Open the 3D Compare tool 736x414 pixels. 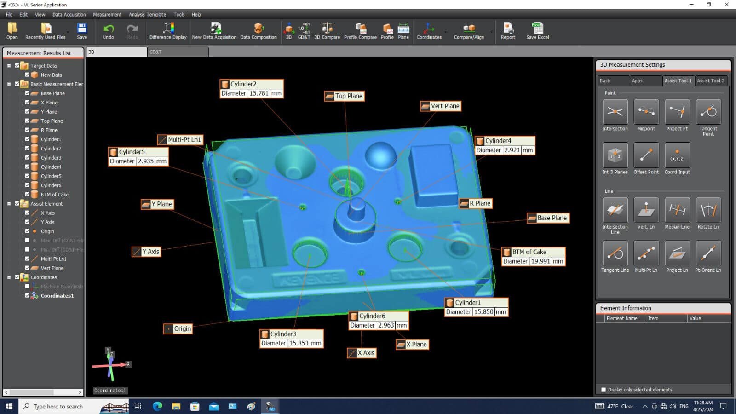point(327,31)
